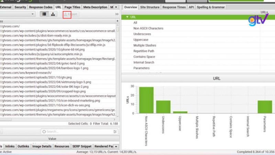Screen dimensions: 275x155
Task: Open the Response Codes tab
Action: (x=41, y=7)
